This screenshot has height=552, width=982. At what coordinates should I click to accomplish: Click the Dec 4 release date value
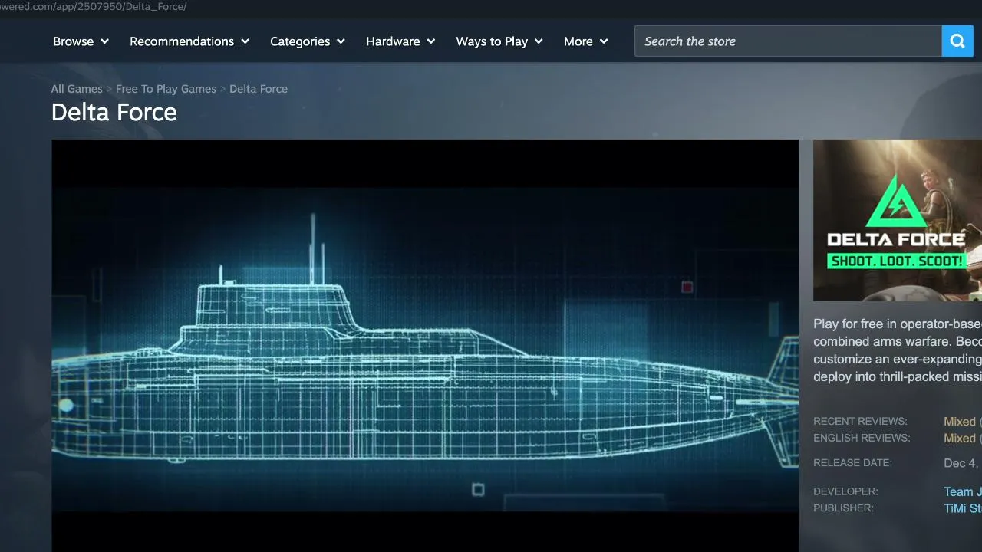tap(963, 463)
